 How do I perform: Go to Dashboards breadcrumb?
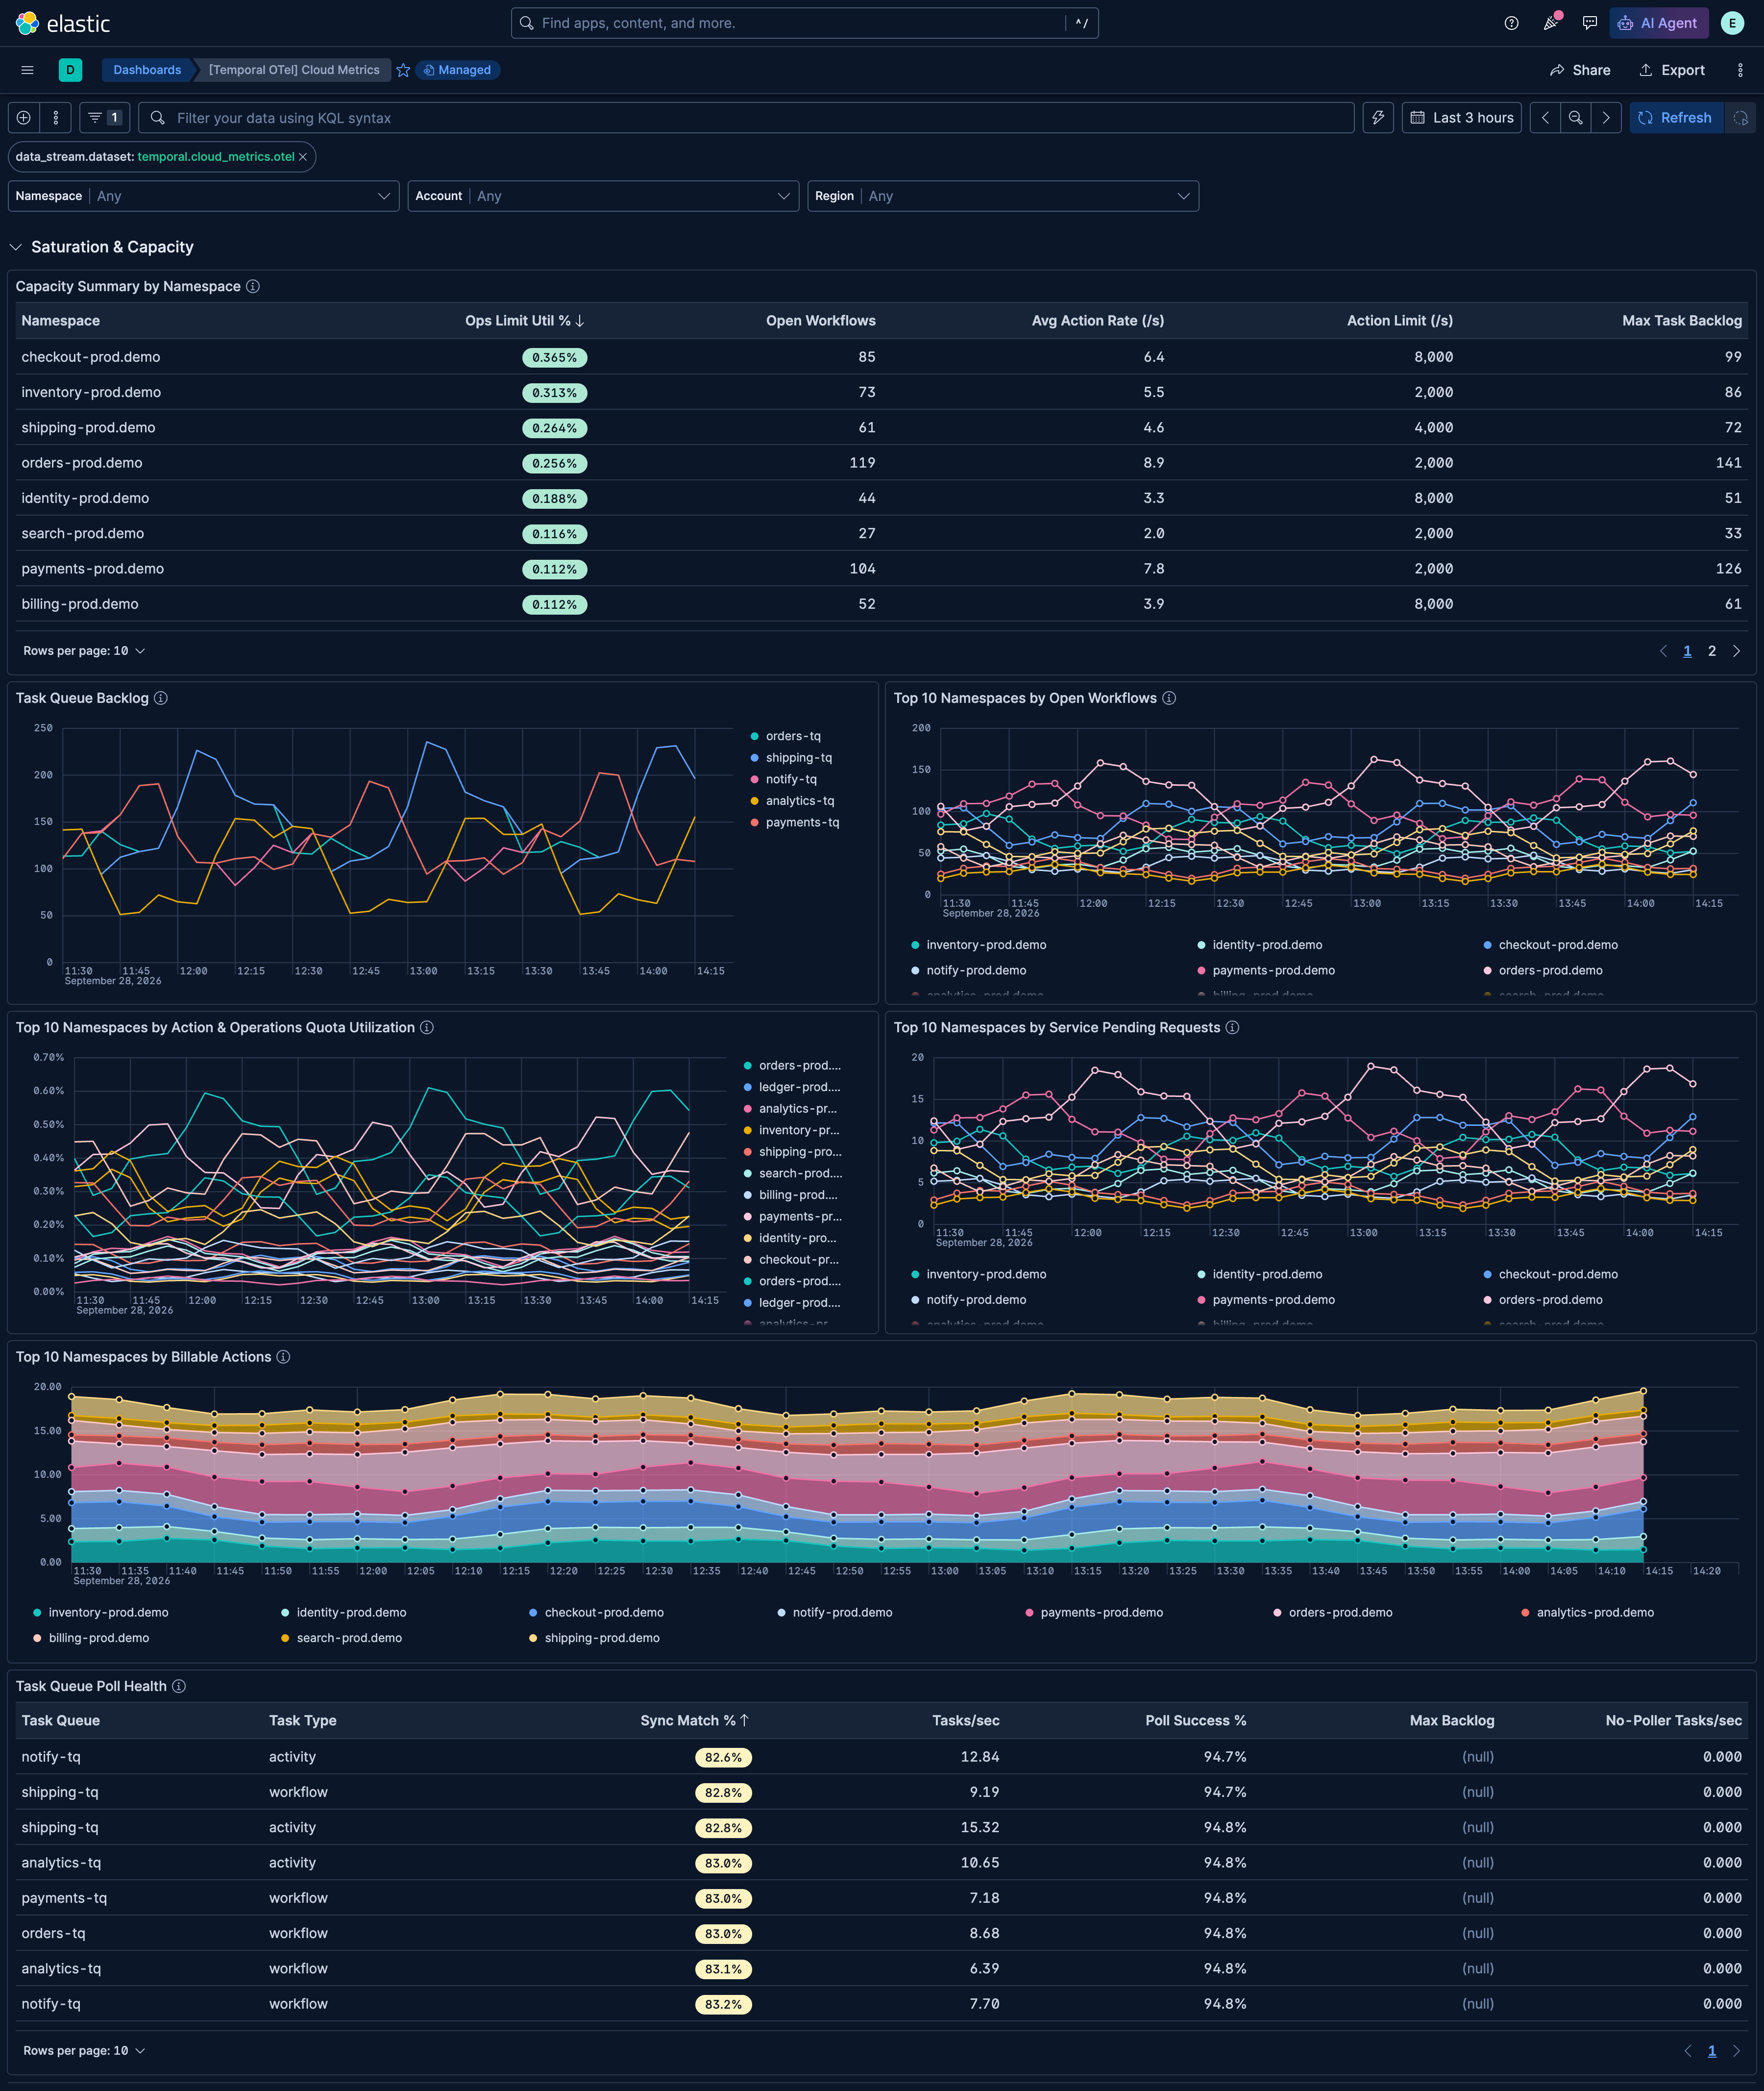pos(147,70)
